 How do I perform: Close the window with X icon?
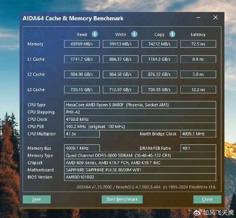pyautogui.click(x=215, y=18)
